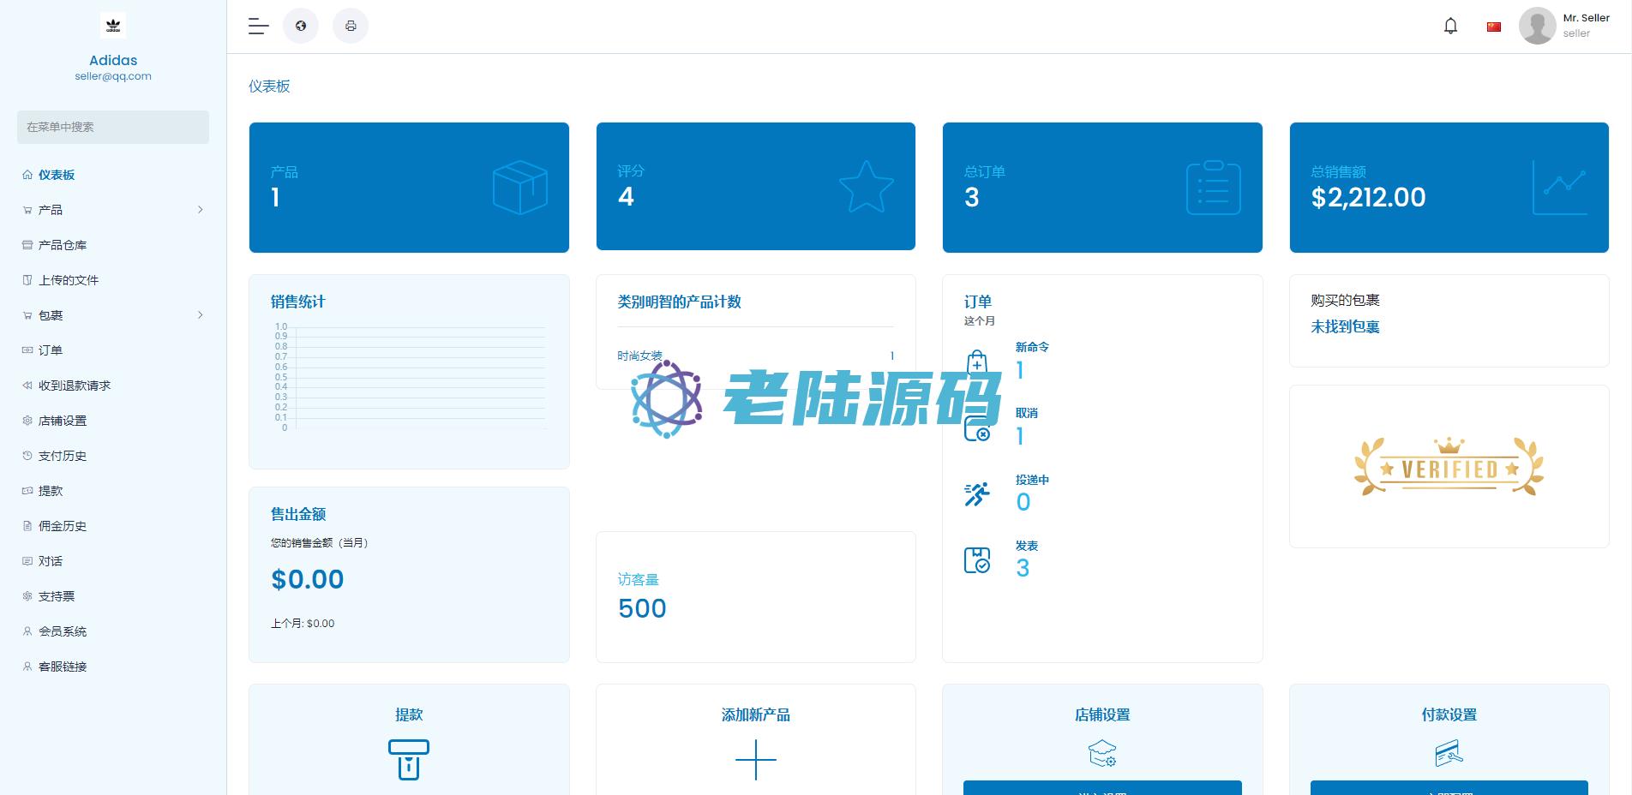This screenshot has width=1632, height=795.
Task: Click the menu search field 在菜单中搜索
Action: 113,127
